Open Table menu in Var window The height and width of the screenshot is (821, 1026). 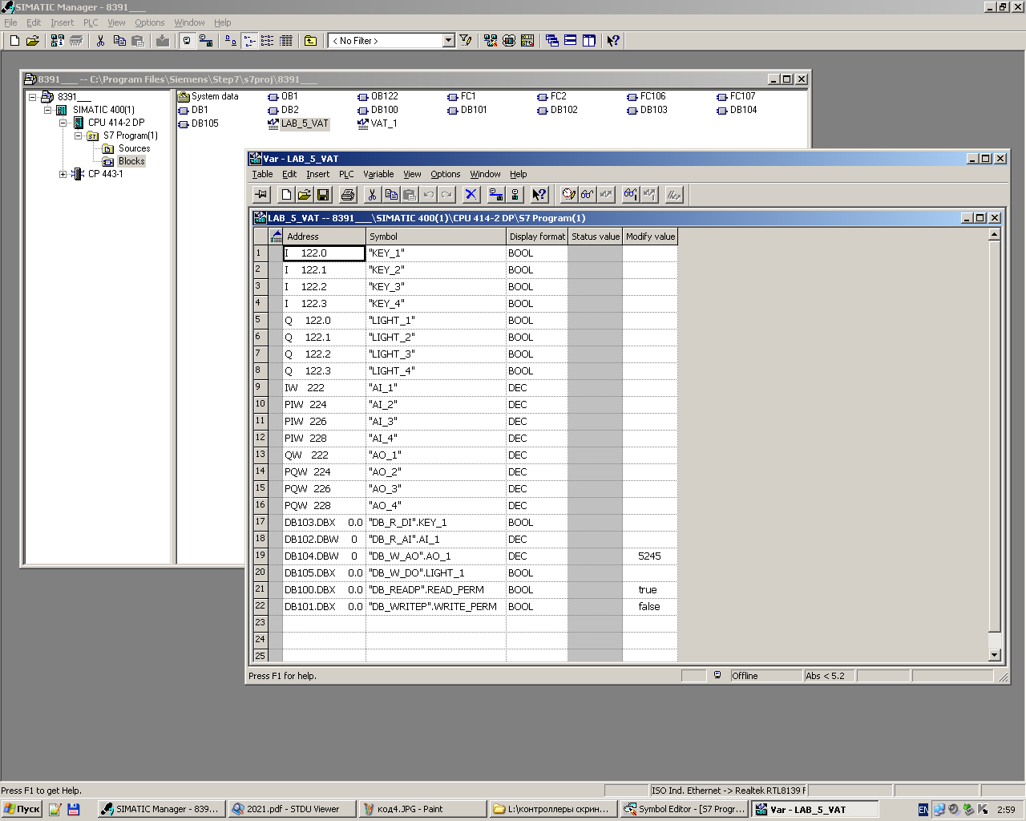(x=262, y=174)
